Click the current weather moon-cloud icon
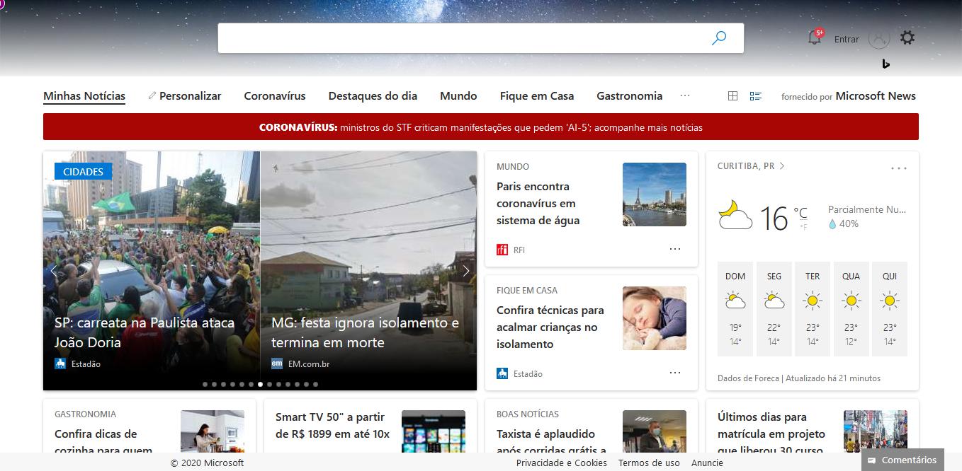 click(735, 215)
